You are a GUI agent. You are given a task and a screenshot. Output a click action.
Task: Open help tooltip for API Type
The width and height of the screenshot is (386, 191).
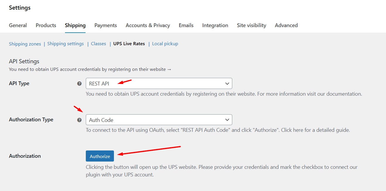click(79, 83)
